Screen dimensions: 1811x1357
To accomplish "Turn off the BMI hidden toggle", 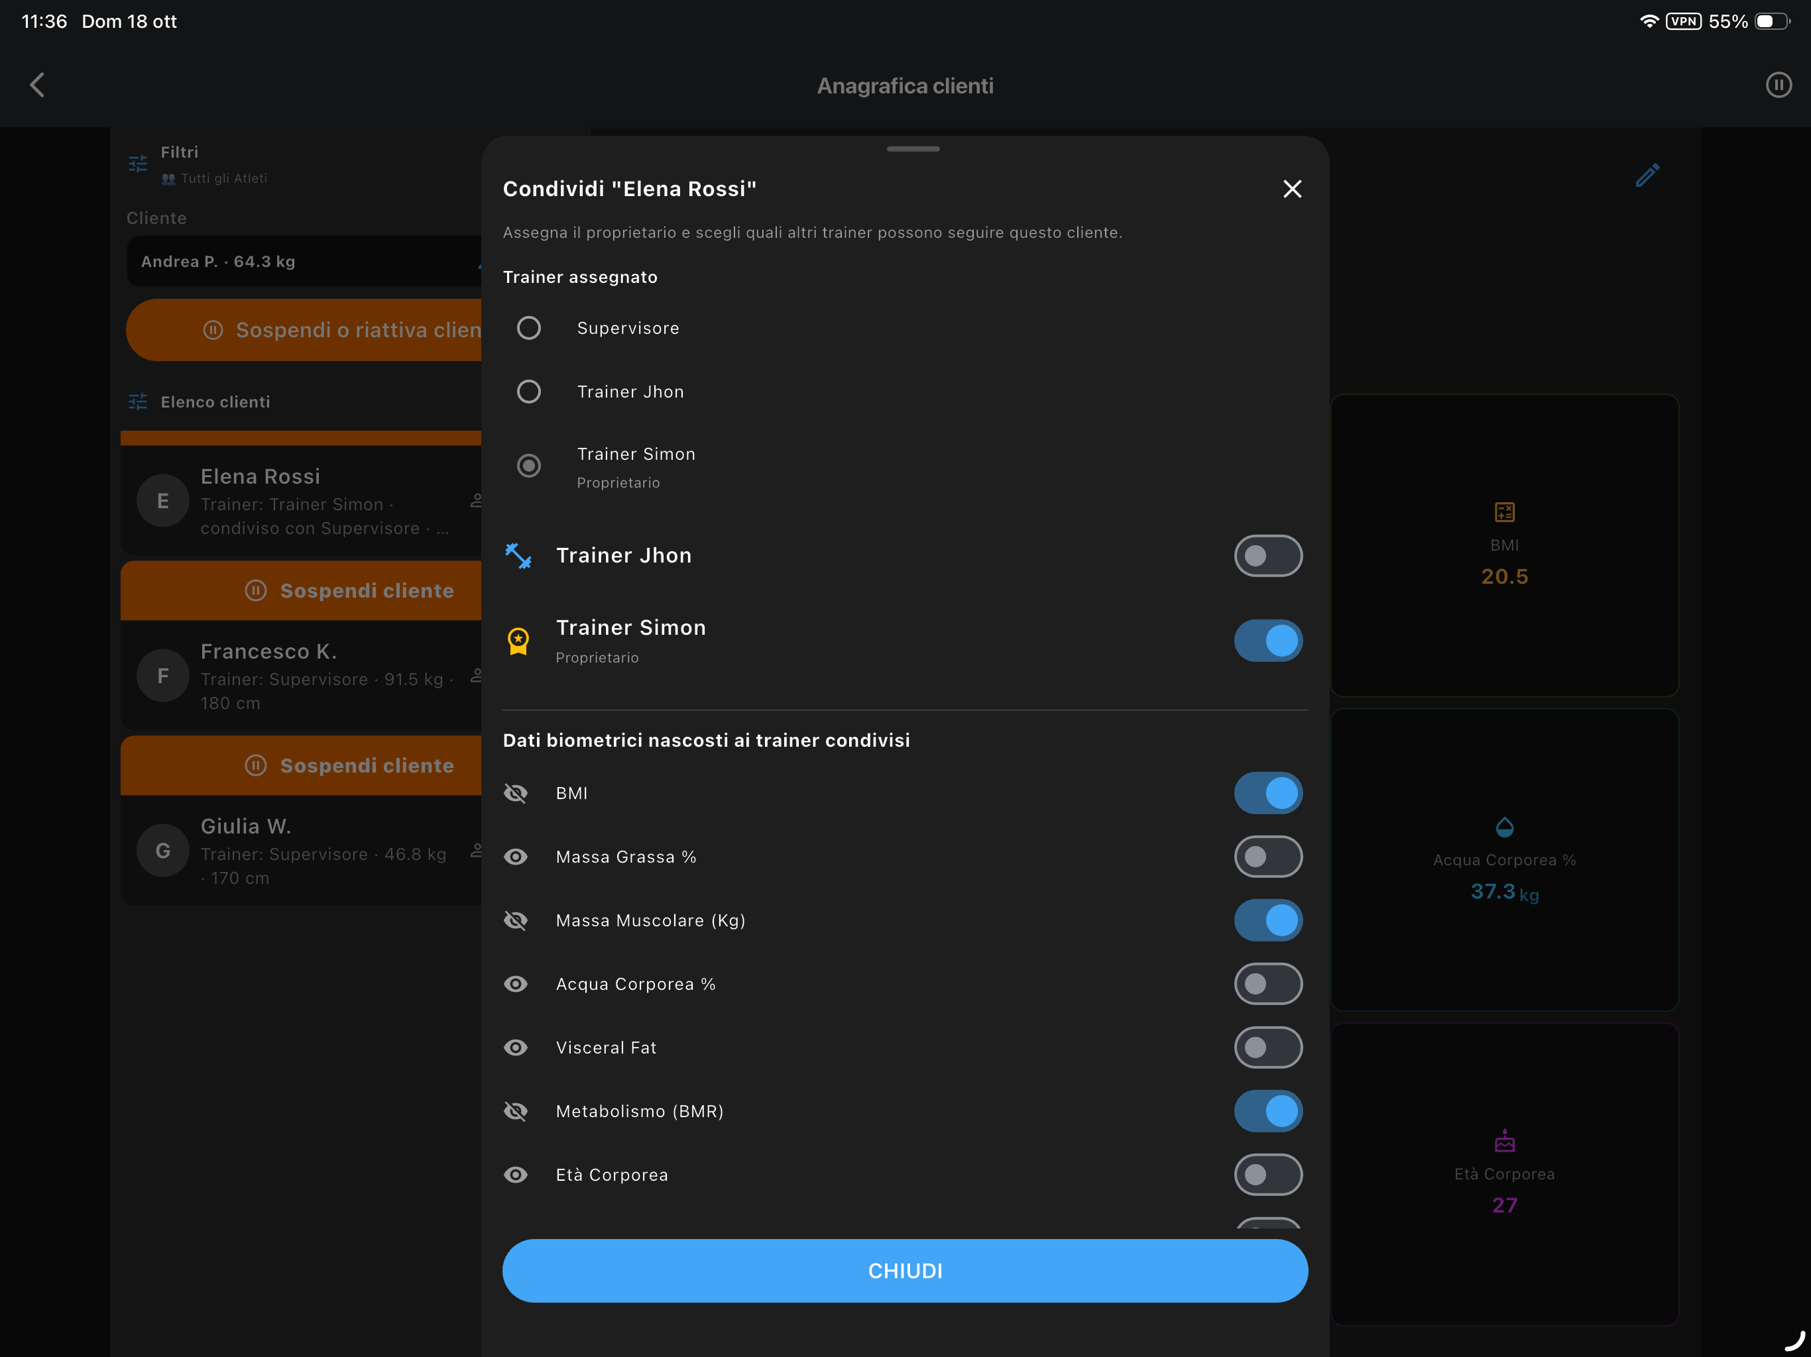I will click(1268, 793).
